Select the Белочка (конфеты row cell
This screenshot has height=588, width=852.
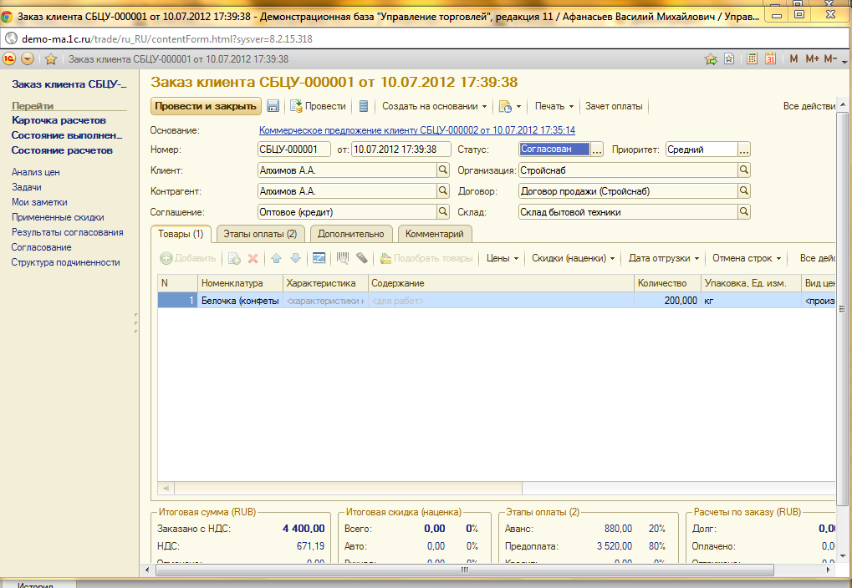click(x=240, y=300)
